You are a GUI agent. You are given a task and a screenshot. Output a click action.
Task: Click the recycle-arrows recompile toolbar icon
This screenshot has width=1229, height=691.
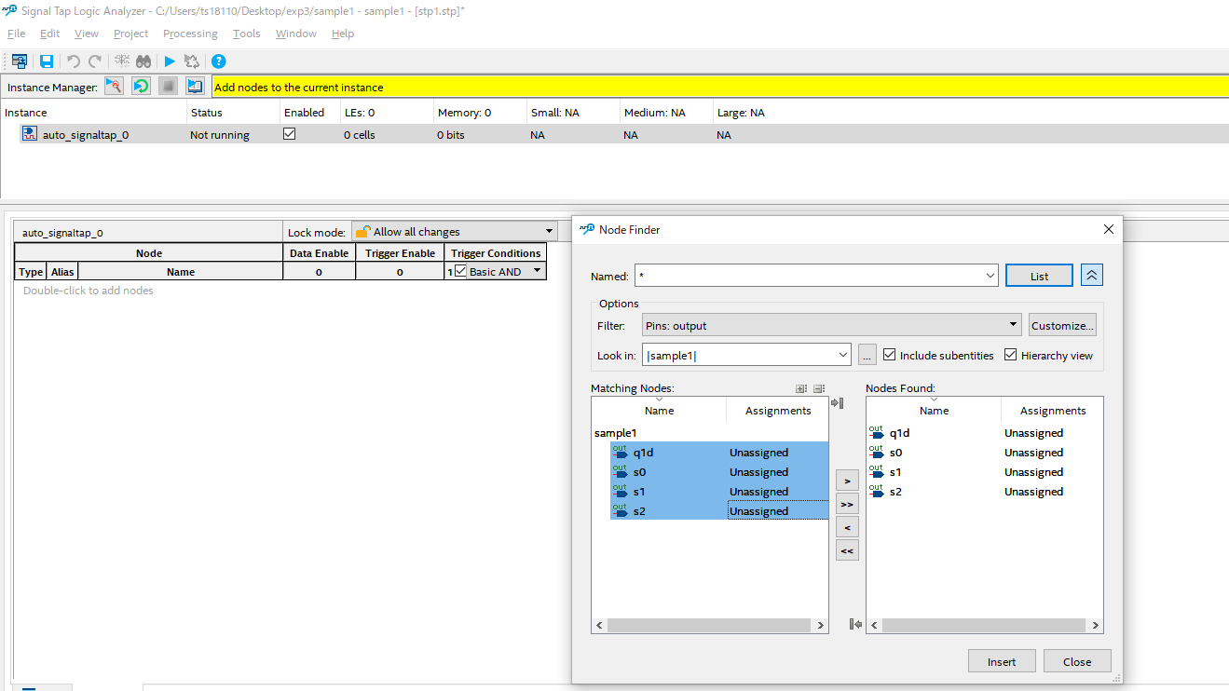pos(192,61)
